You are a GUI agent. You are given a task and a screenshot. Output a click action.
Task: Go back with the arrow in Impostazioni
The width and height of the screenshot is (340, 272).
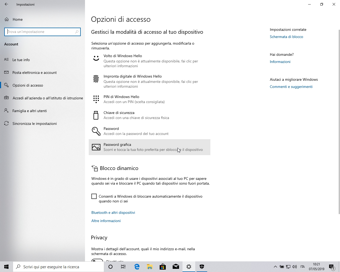[6, 4]
